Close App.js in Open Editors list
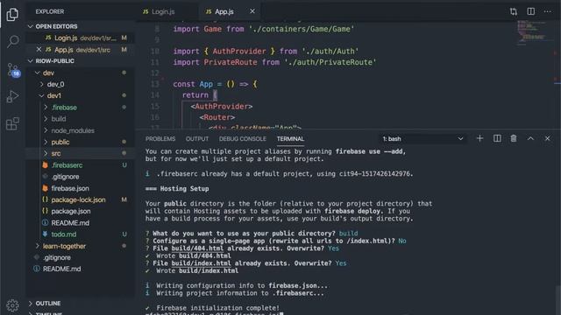The height and width of the screenshot is (315, 561). coord(39,49)
